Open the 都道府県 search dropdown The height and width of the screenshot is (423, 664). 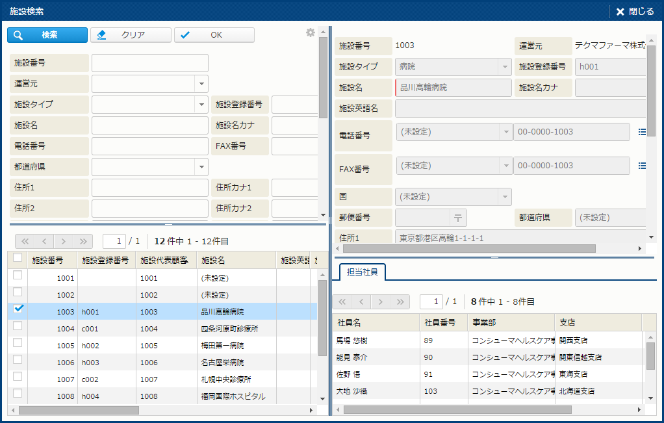[201, 167]
